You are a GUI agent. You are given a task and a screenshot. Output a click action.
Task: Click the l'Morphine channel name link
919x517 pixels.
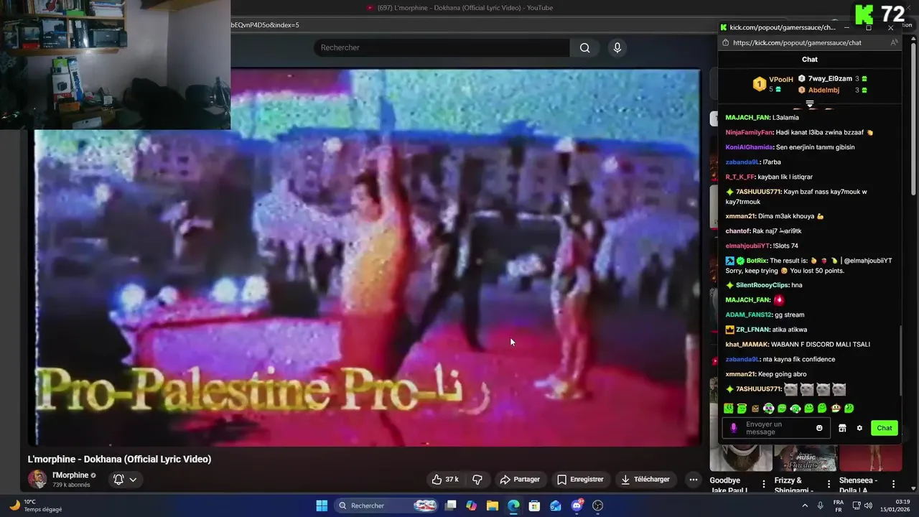coord(70,475)
